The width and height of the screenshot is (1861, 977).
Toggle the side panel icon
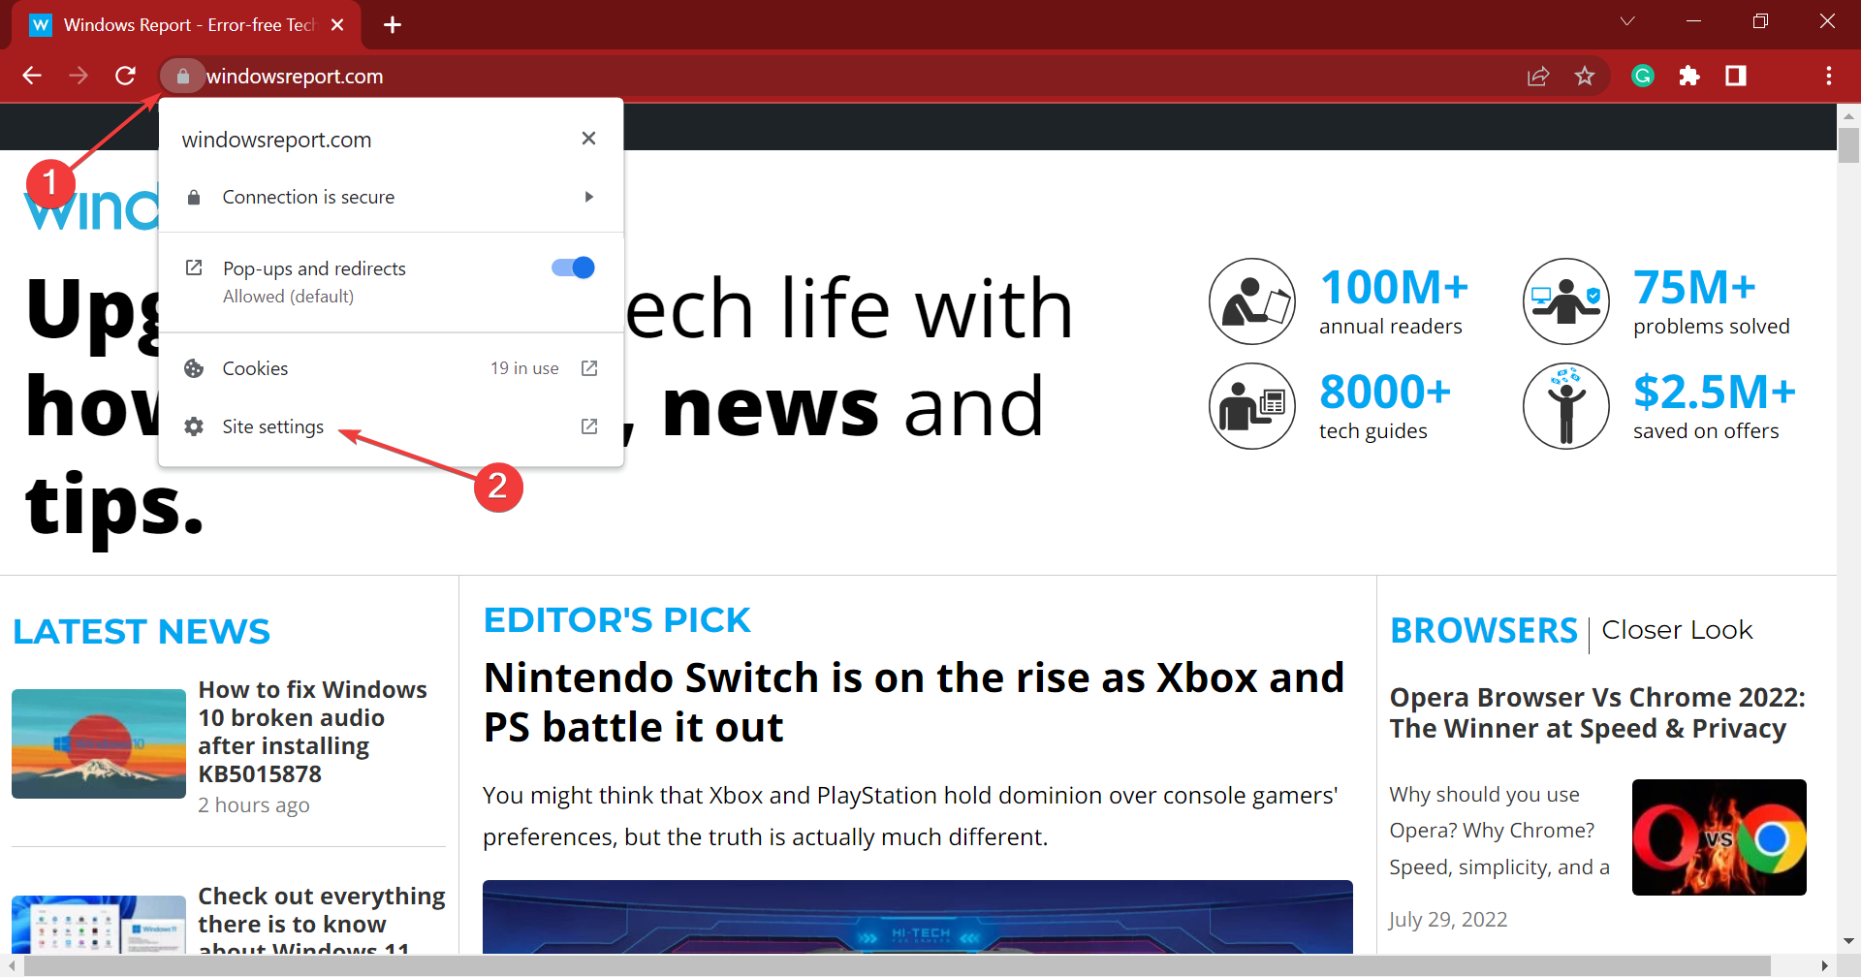click(1736, 76)
